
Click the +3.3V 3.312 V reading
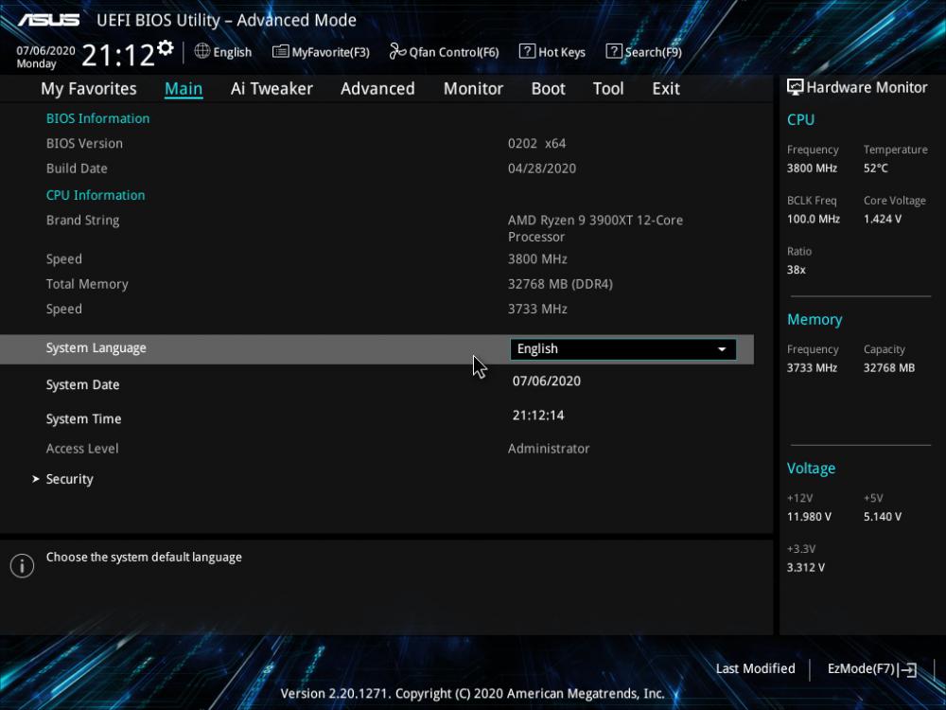coord(805,567)
